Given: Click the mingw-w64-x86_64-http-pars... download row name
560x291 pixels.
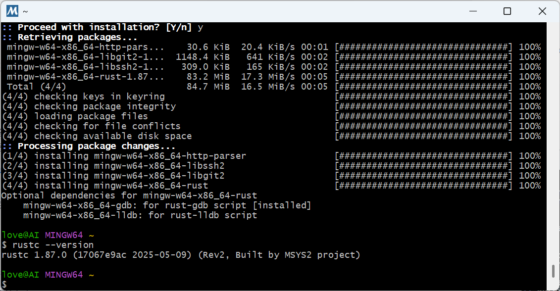Looking at the screenshot, I should click(x=85, y=47).
